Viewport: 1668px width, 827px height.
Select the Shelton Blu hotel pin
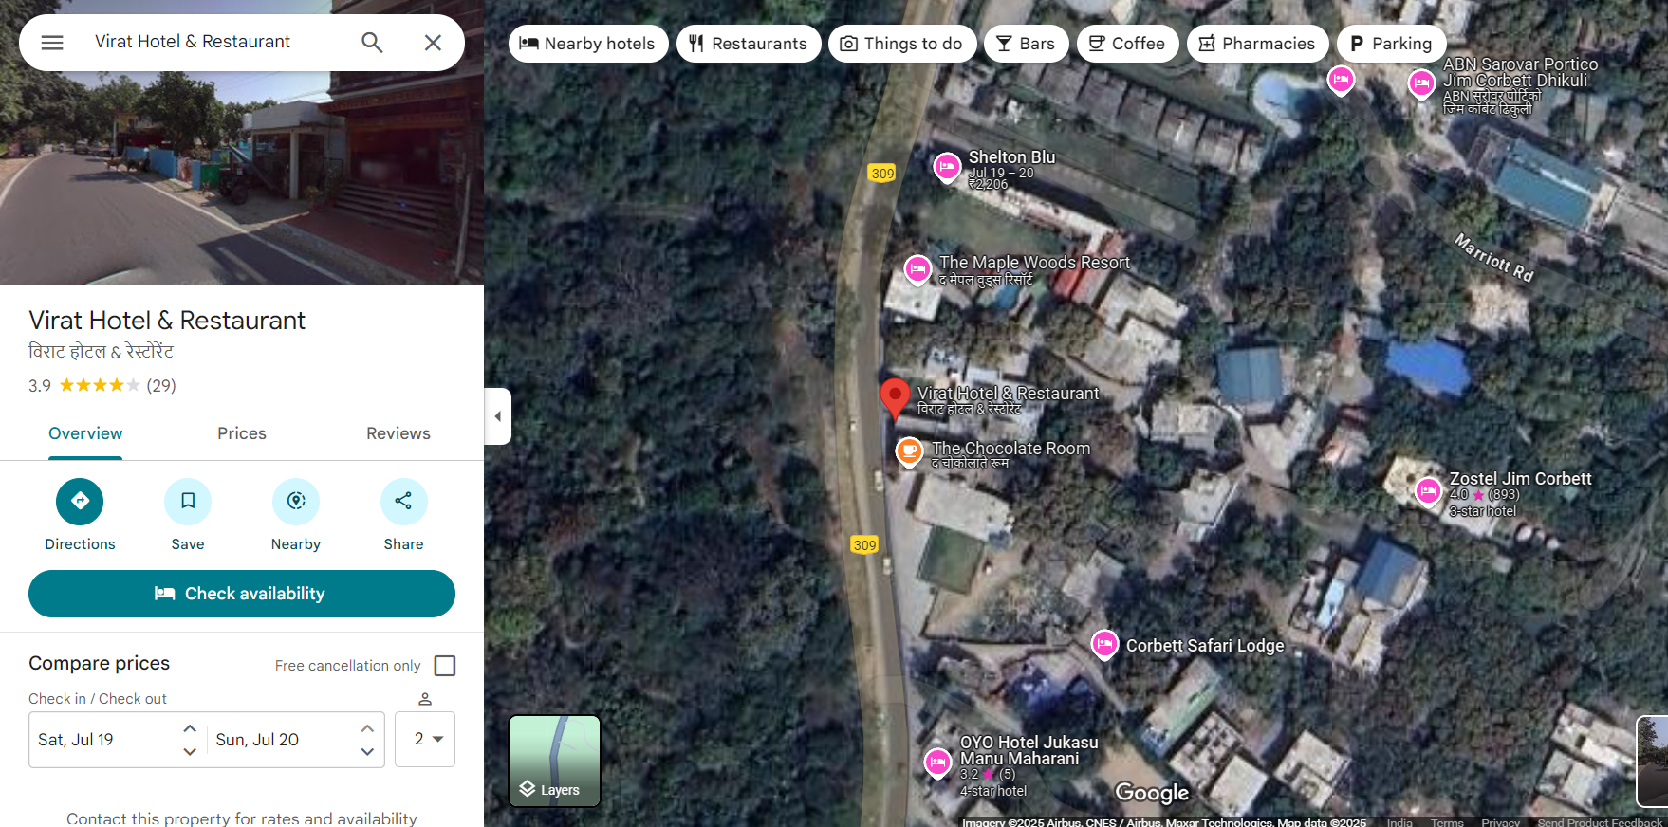[947, 167]
